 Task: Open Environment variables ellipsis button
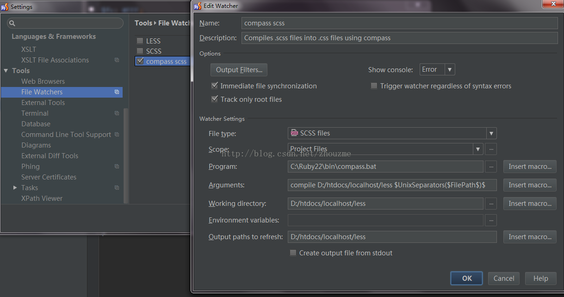tap(491, 220)
